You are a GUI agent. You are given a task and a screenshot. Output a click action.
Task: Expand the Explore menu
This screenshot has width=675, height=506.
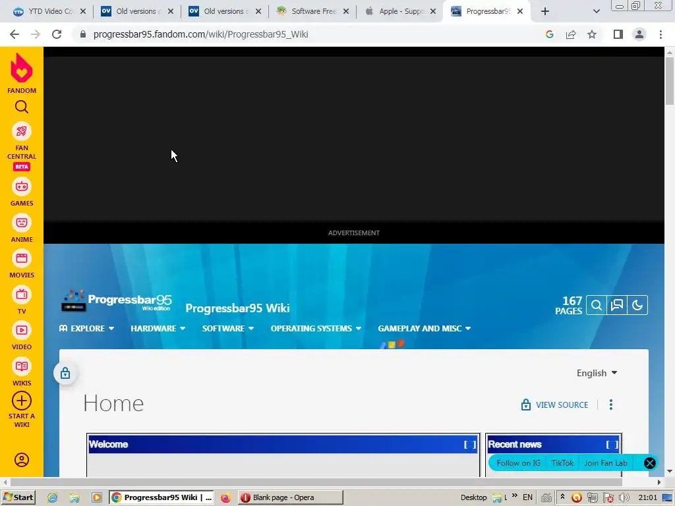pos(86,328)
